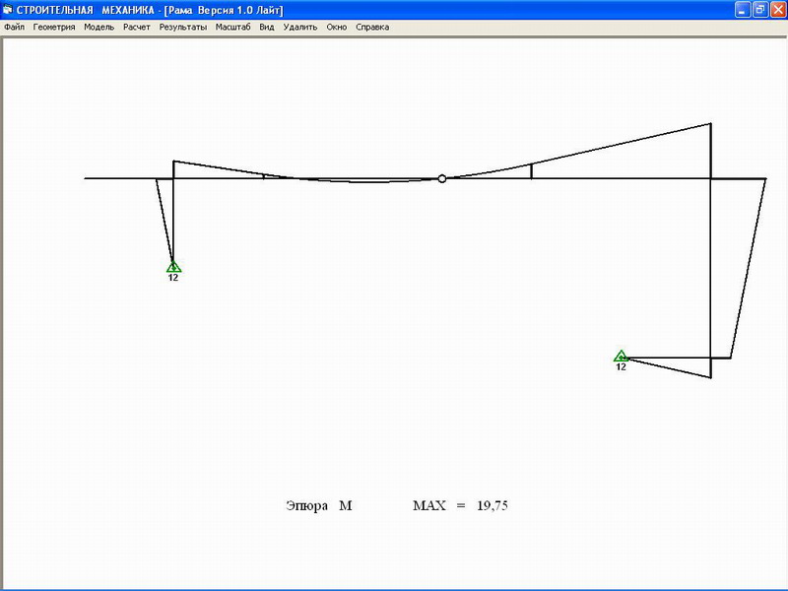This screenshot has height=591, width=788.
Task: Select the lower right green support triangle
Action: 622,356
